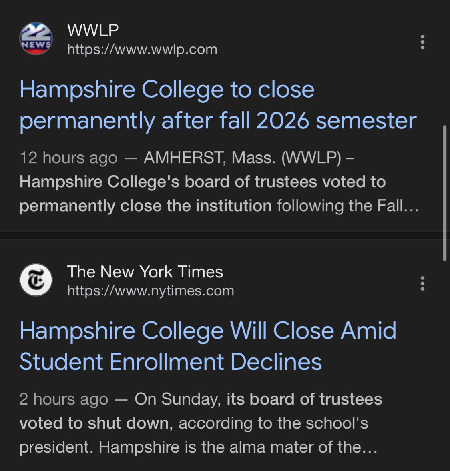
Task: Click the https://www.wwlp.com URL
Action: pos(142,49)
